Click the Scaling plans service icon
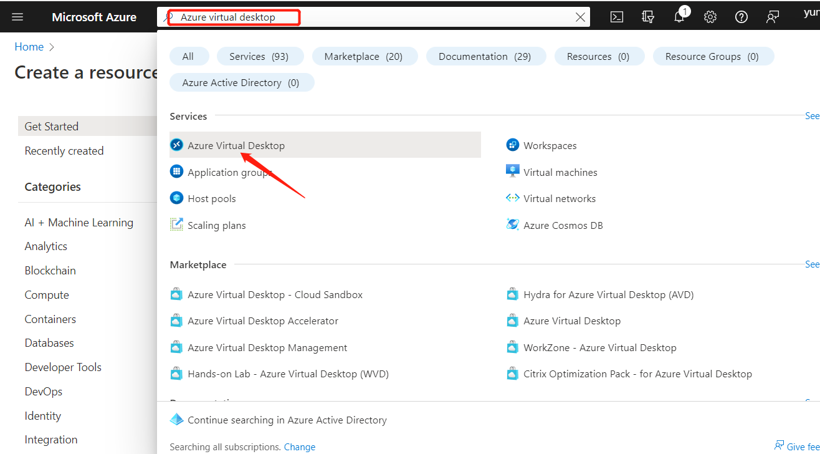This screenshot has width=820, height=454. pos(177,225)
